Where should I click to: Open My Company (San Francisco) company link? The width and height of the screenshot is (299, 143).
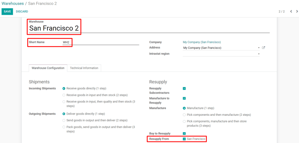tap(202, 42)
